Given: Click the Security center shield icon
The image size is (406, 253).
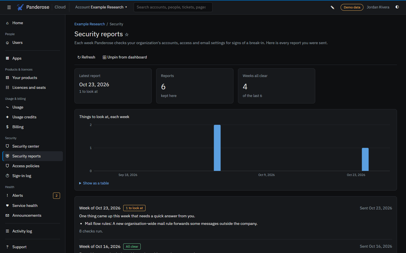Looking at the screenshot, I should pos(7,146).
